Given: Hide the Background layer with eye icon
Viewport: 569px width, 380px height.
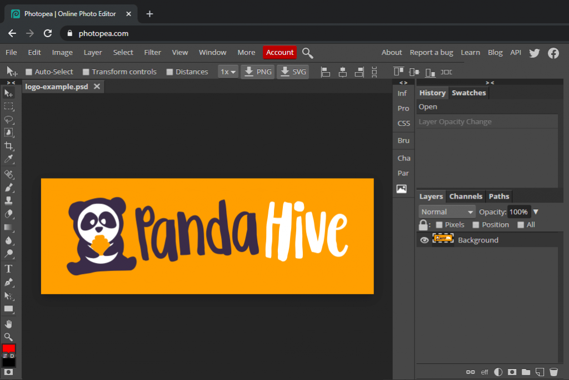Looking at the screenshot, I should [x=425, y=240].
